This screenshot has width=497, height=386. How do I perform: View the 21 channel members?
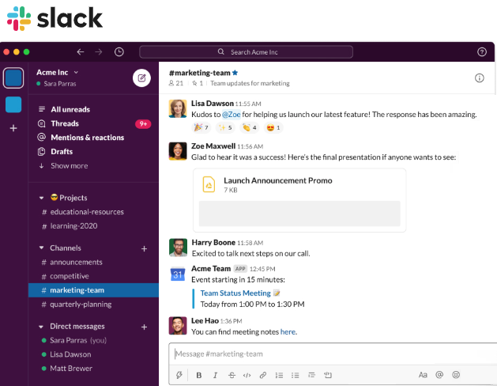click(176, 83)
